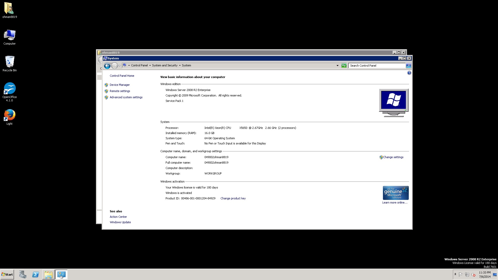Image resolution: width=498 pixels, height=280 pixels.
Task: Open recent pages dropdown next to Forward
Action: (x=119, y=66)
